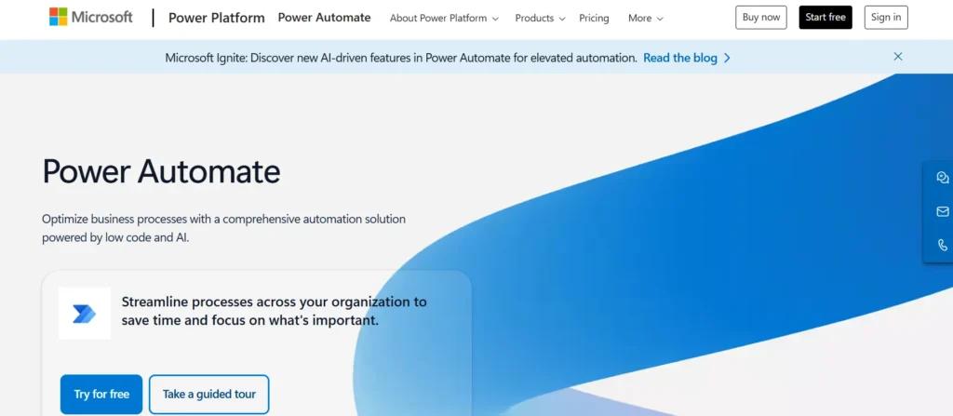Go to Power Platform home link
The width and height of the screenshot is (953, 416).
216,18
